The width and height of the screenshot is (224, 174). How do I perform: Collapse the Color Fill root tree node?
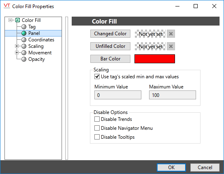(10, 20)
